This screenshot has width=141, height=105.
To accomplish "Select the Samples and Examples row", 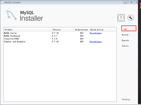I will coord(60,42).
